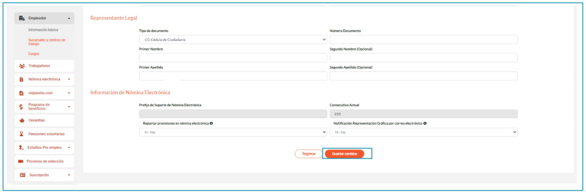Screen dimensions: 586x196
Task: Open the Tipo de documento dropdown
Action: coord(233,40)
